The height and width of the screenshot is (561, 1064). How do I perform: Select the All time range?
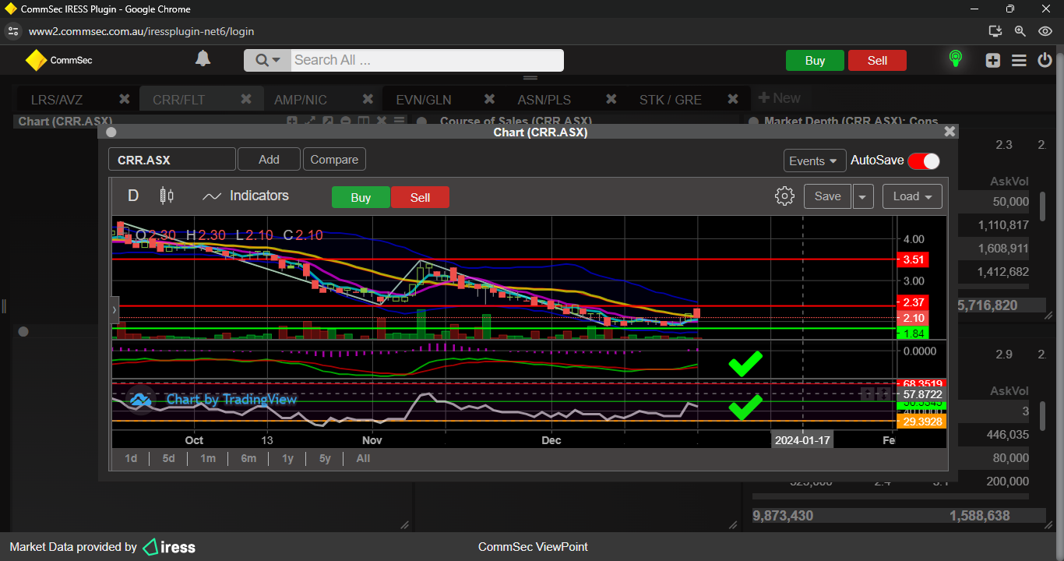[x=363, y=458]
